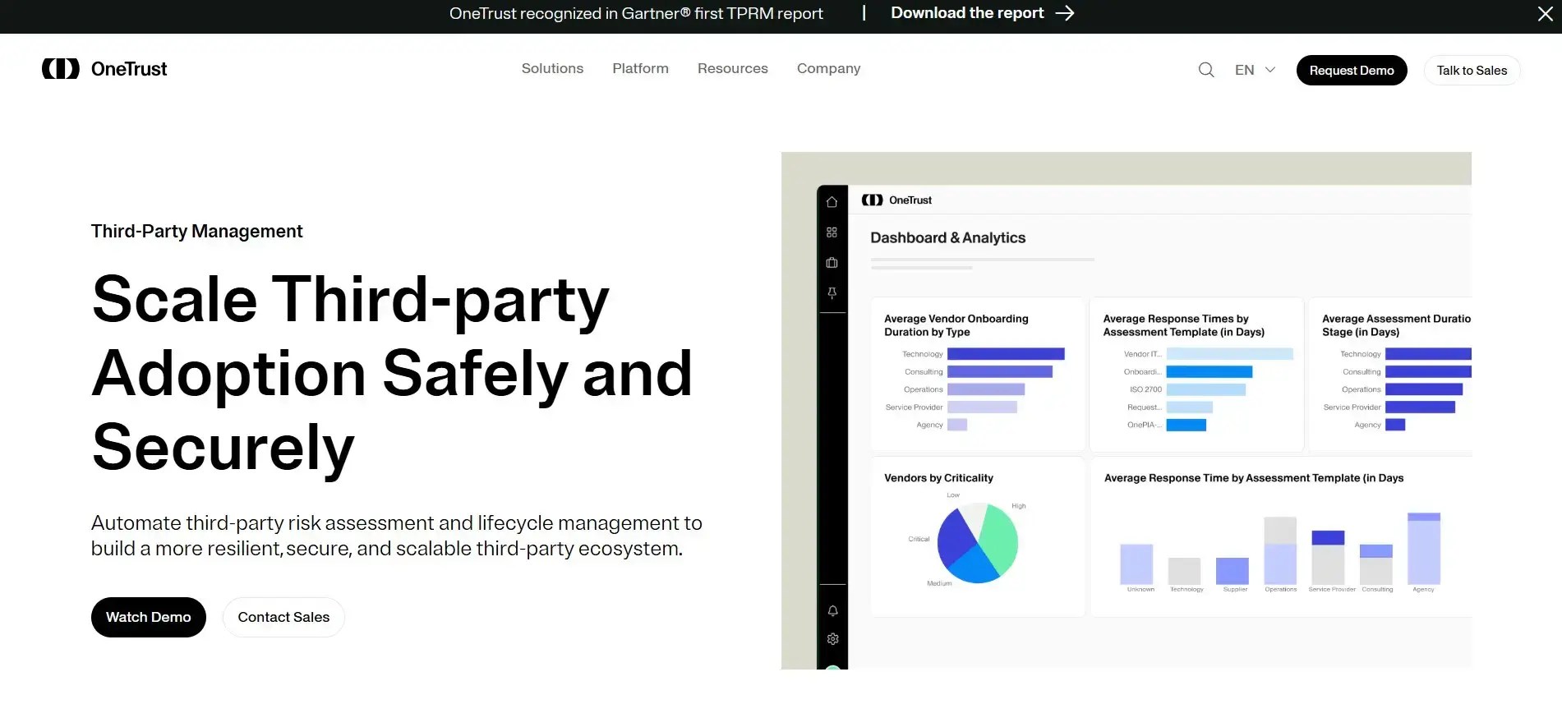Click the bell notifications icon in dashboard sidebar
Screen dimensions: 1562x727
[x=832, y=611]
